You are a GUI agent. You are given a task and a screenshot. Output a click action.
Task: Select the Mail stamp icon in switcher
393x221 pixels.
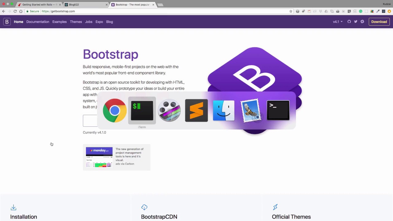251,110
